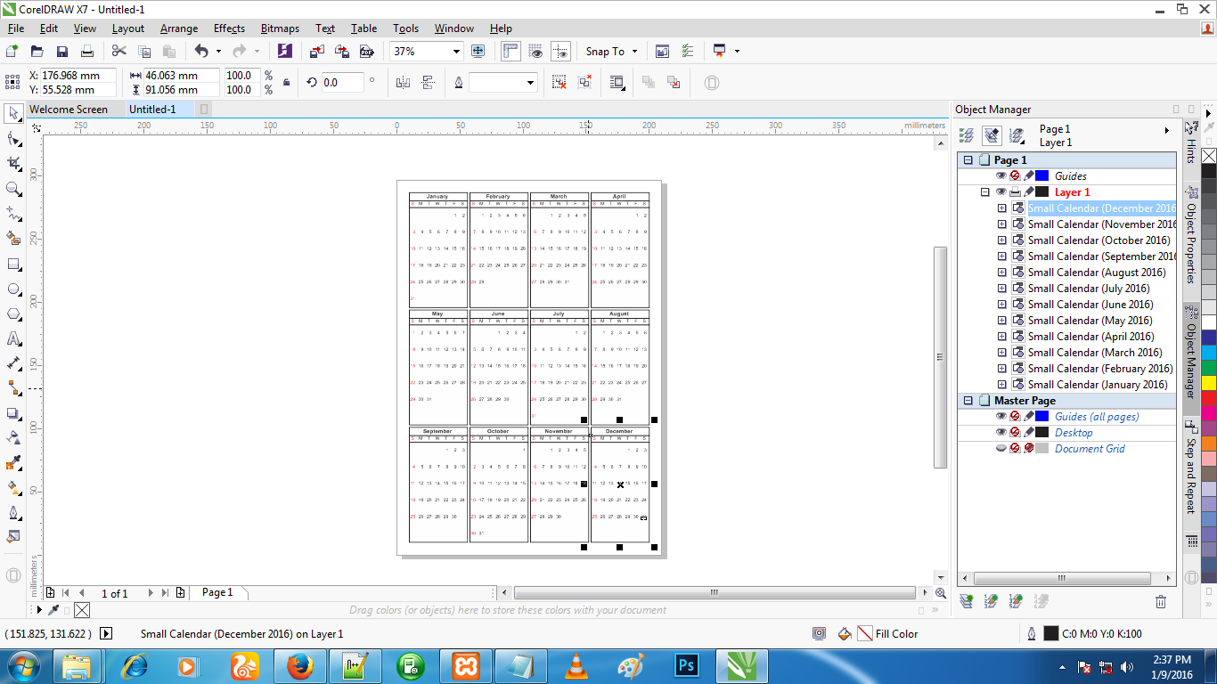Expand Small Calendar (July 2016) item
The image size is (1217, 684).
1002,289
